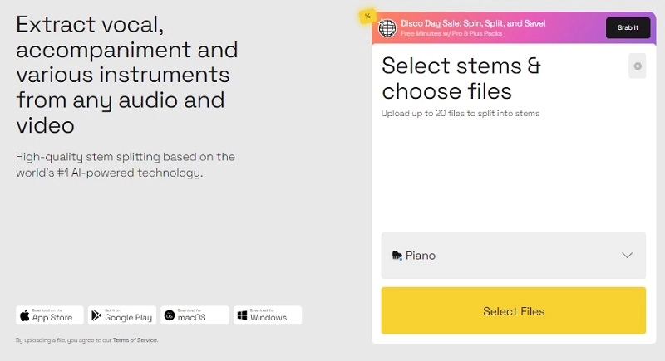This screenshot has width=665, height=361.
Task: Click the 'Select stems & choose files' heading
Action: point(461,78)
